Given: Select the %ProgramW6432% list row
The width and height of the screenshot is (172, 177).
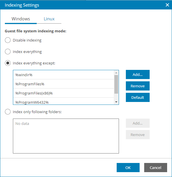Looking at the screenshot, I should (63, 101).
